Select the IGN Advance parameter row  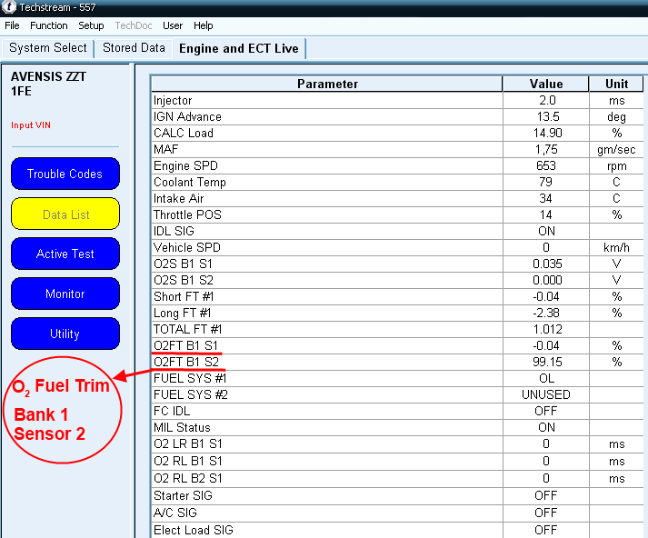pos(397,116)
